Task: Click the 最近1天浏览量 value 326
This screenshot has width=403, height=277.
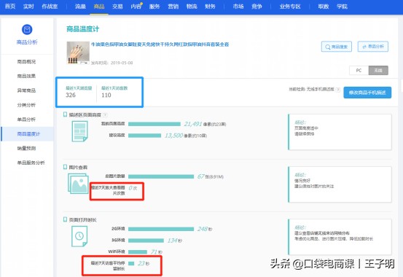Action: [x=71, y=95]
